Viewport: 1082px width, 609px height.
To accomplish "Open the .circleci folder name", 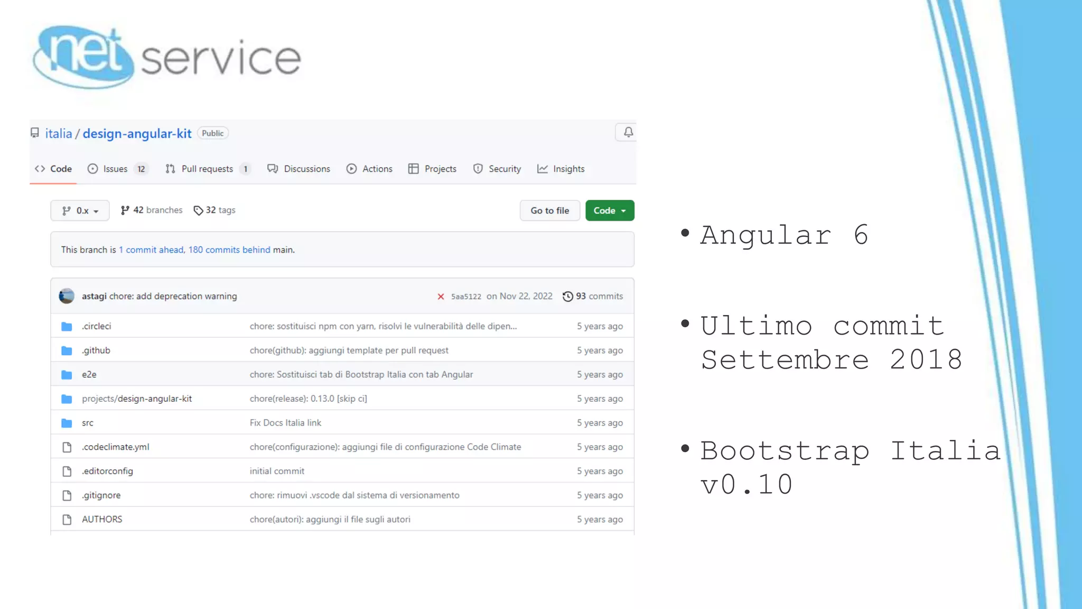I will 96,326.
